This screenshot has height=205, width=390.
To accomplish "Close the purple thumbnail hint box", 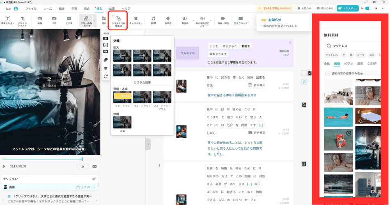I will (290, 43).
